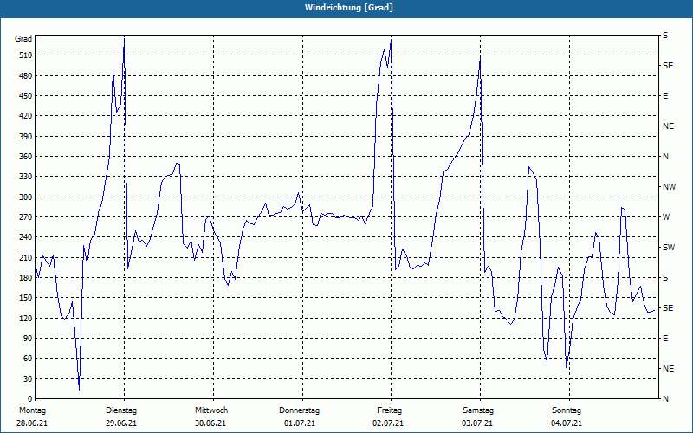This screenshot has width=693, height=433.
Task: Pick the 300 degree axis value
Action: 26,197
